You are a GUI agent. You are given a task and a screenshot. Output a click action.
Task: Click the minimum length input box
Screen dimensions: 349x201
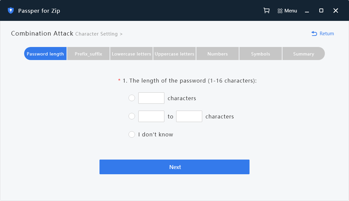tap(151, 116)
